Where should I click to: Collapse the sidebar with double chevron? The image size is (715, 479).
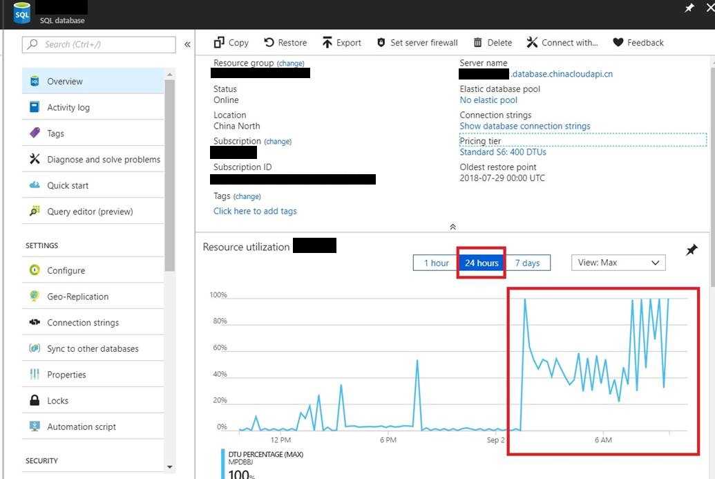(187, 44)
